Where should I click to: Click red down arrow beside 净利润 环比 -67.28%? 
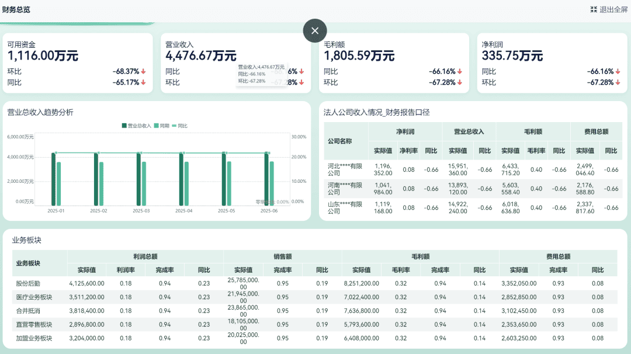[618, 82]
